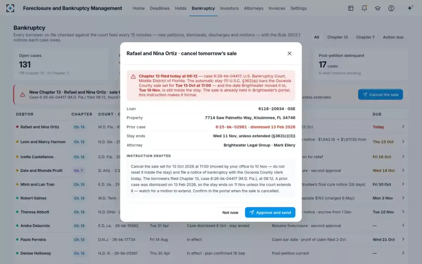The height and width of the screenshot is (264, 422).
Task: Expand the Paulo Ferreira row chevron
Action: 403,239
